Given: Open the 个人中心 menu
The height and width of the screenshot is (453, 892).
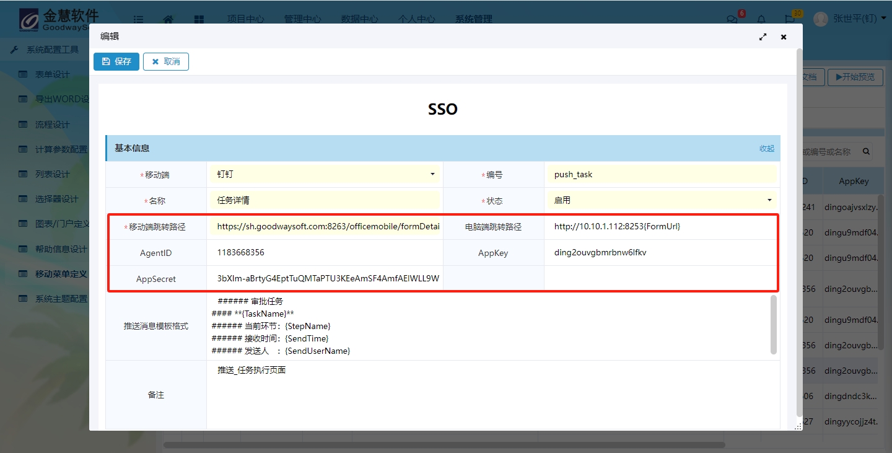Looking at the screenshot, I should pyautogui.click(x=416, y=19).
